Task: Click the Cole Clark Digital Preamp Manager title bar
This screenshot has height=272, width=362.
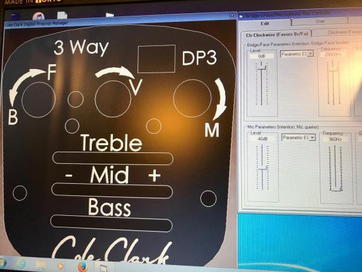Action: click(120, 21)
